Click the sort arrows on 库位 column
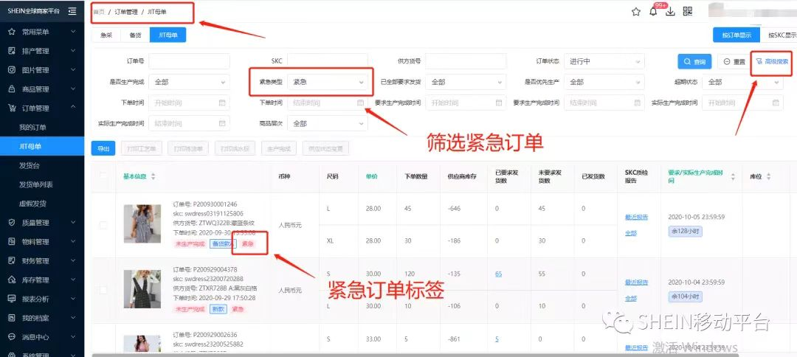The width and height of the screenshot is (797, 357). click(x=768, y=177)
